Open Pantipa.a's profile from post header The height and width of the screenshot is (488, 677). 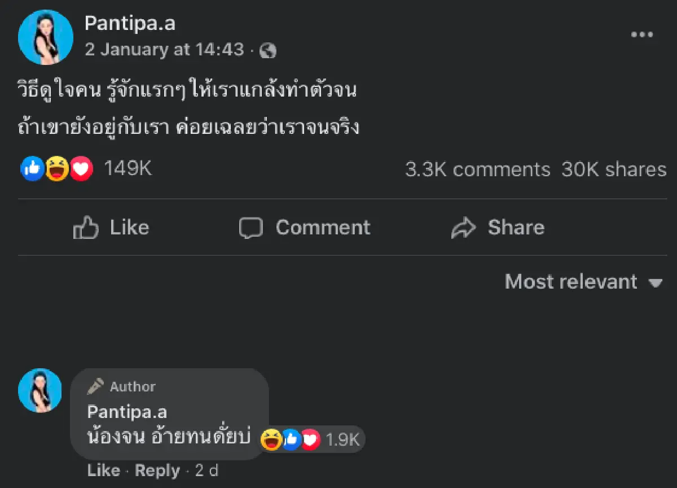[130, 24]
